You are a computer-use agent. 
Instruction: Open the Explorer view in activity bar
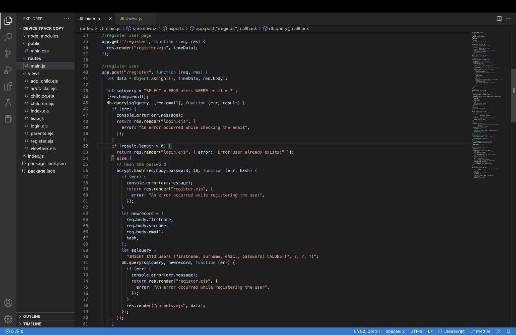8,21
